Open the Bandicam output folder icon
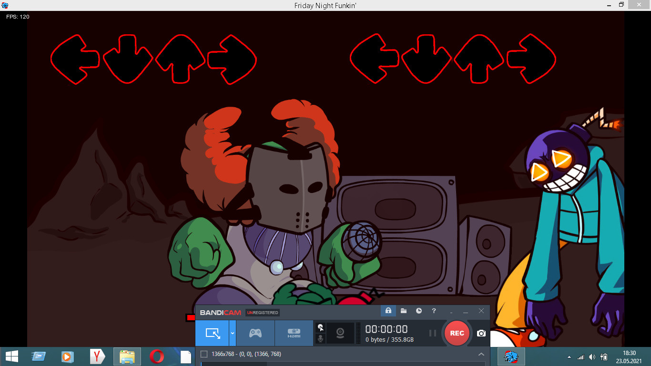The height and width of the screenshot is (366, 651). [x=403, y=311]
